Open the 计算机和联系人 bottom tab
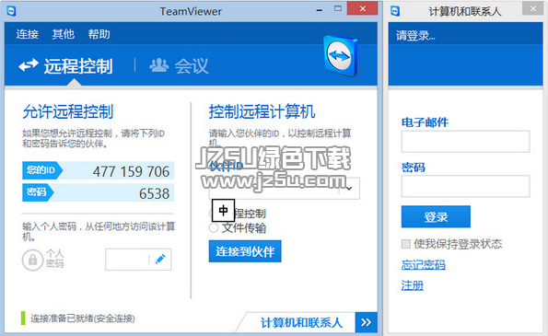Viewport: 548px width, 336px height. tap(301, 322)
